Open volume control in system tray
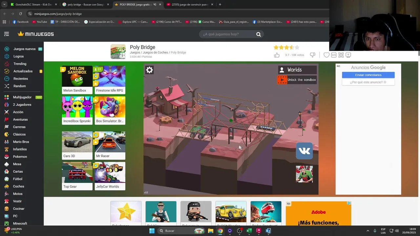Screen dimensions: 420x236 click(x=397, y=231)
